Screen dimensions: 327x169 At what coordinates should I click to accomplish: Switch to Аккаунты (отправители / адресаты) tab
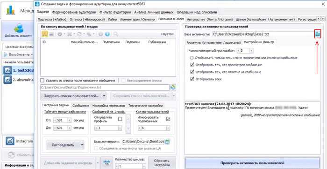click(213, 42)
